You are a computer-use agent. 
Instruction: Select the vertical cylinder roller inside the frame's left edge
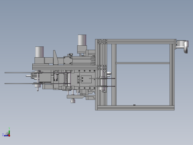[x=102, y=80]
